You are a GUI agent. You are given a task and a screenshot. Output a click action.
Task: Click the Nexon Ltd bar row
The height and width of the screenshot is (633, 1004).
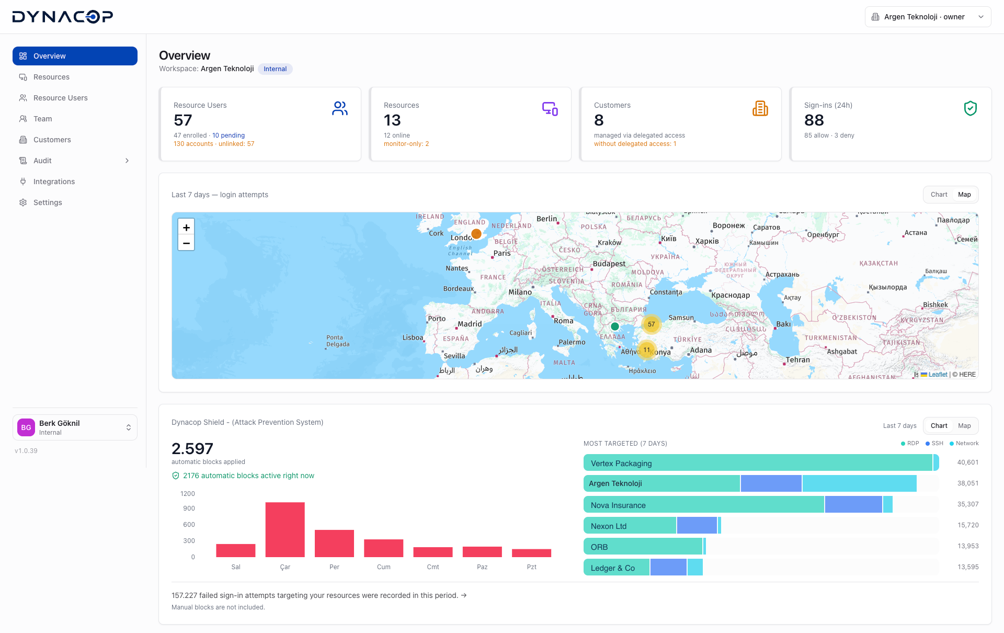click(x=653, y=525)
